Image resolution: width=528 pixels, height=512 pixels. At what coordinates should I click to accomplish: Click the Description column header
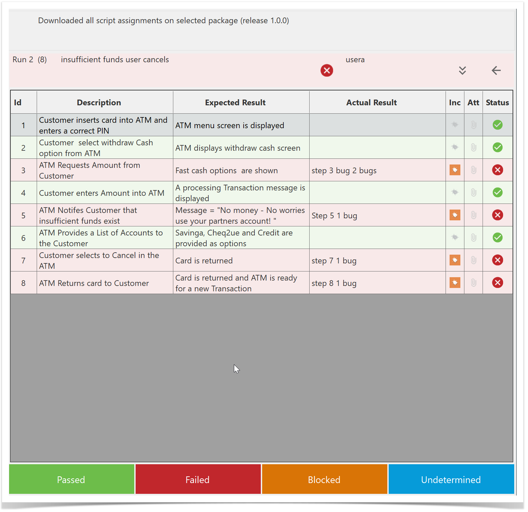(99, 103)
